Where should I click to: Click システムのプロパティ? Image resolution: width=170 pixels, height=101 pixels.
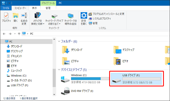pos(100,19)
